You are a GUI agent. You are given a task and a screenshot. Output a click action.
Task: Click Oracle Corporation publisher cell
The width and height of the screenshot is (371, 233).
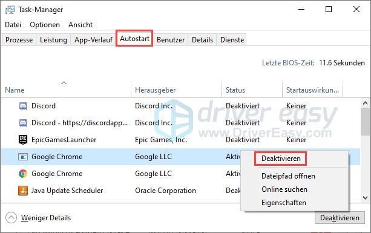pos(165,191)
